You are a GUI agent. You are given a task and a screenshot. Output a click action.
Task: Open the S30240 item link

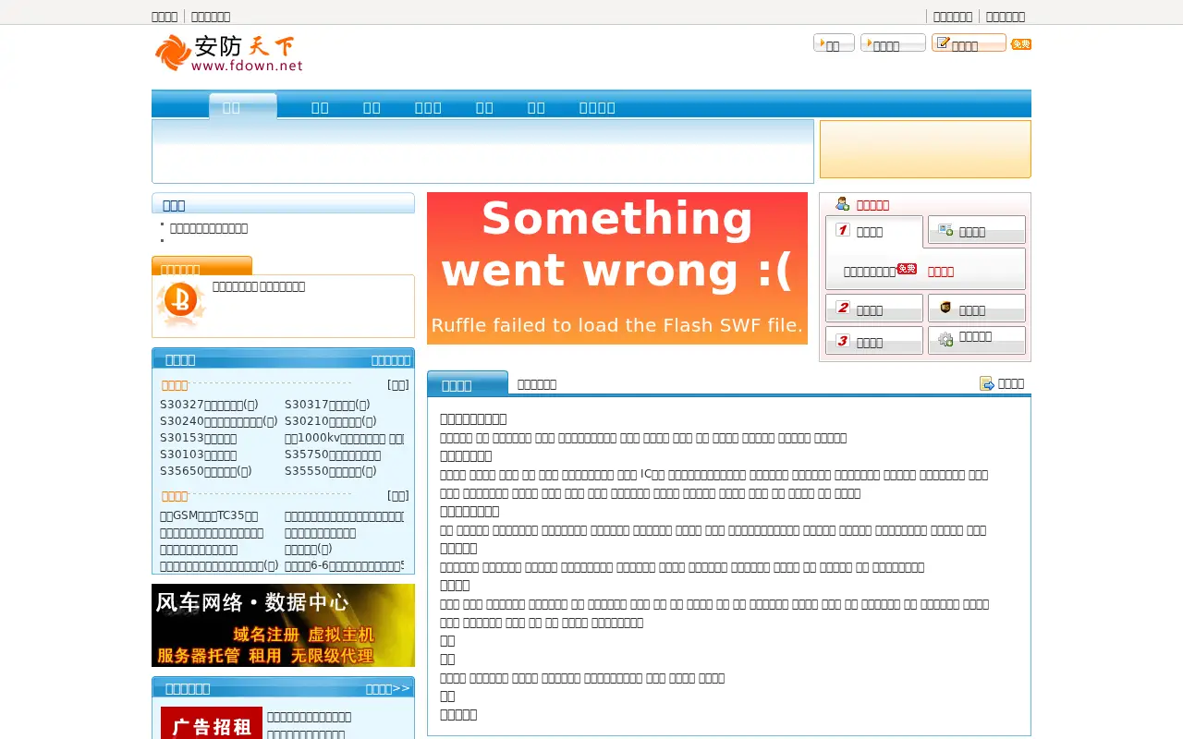pyautogui.click(x=219, y=421)
